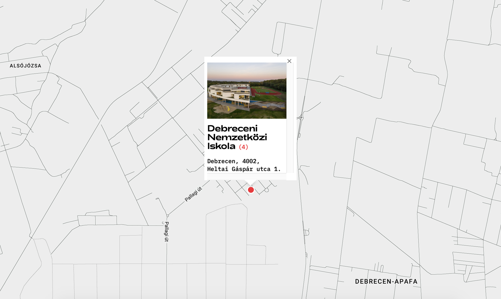The height and width of the screenshot is (299, 501).
Task: Open the white curved school building photo
Action: point(247,91)
